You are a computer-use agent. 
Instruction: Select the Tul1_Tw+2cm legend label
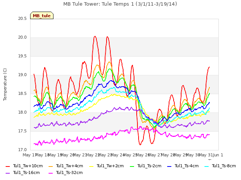coord(110,166)
